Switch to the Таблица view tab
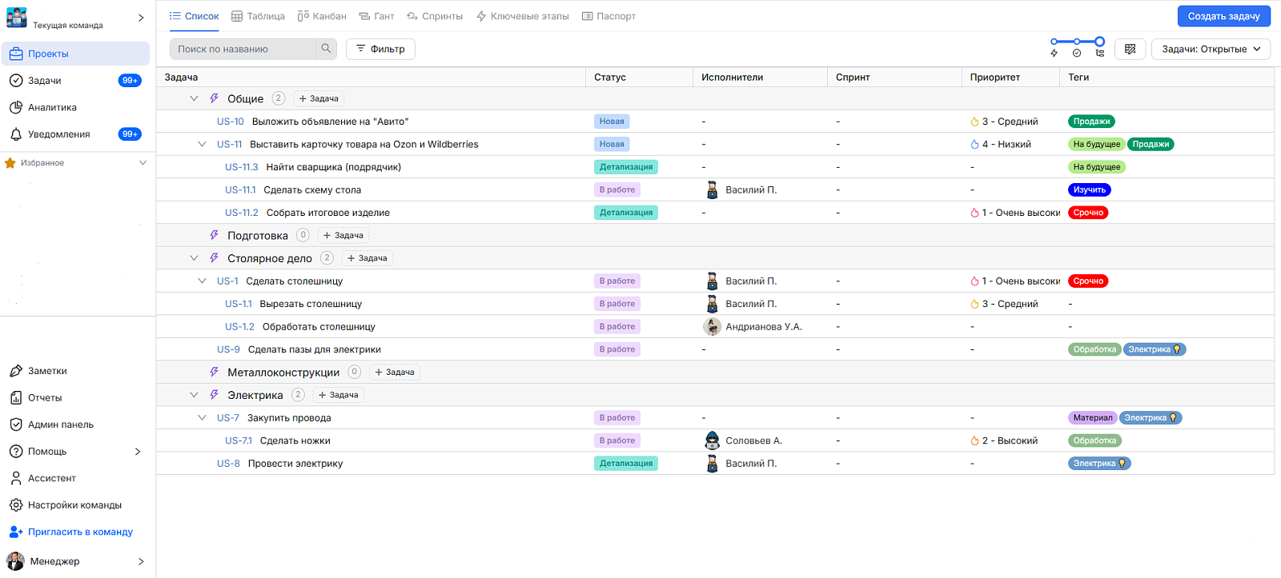The image size is (1281, 578). pos(258,16)
